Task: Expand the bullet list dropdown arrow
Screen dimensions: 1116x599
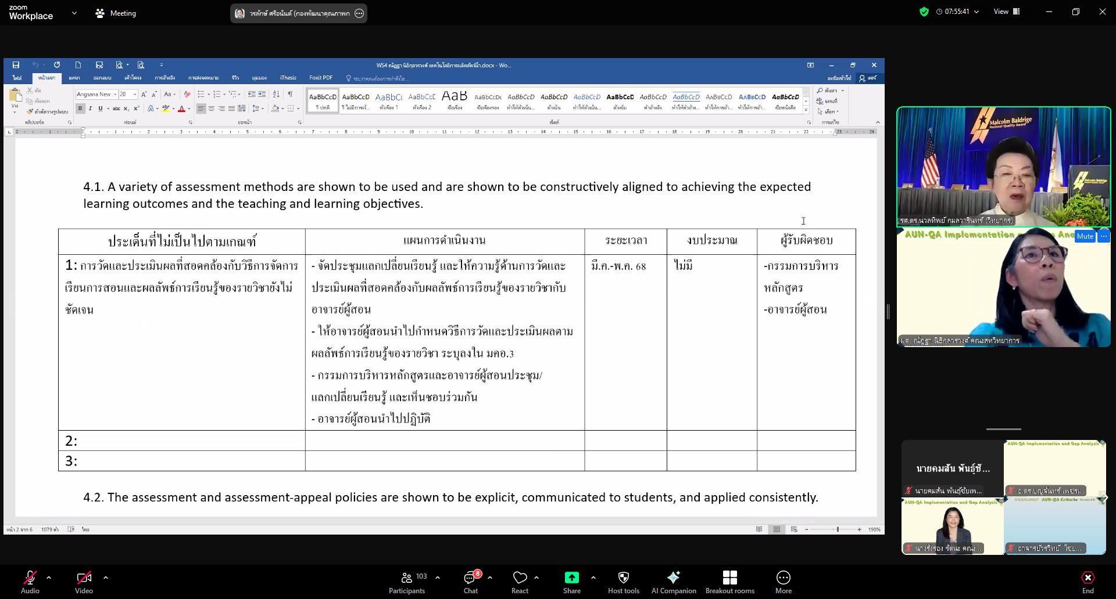Action: point(209,94)
